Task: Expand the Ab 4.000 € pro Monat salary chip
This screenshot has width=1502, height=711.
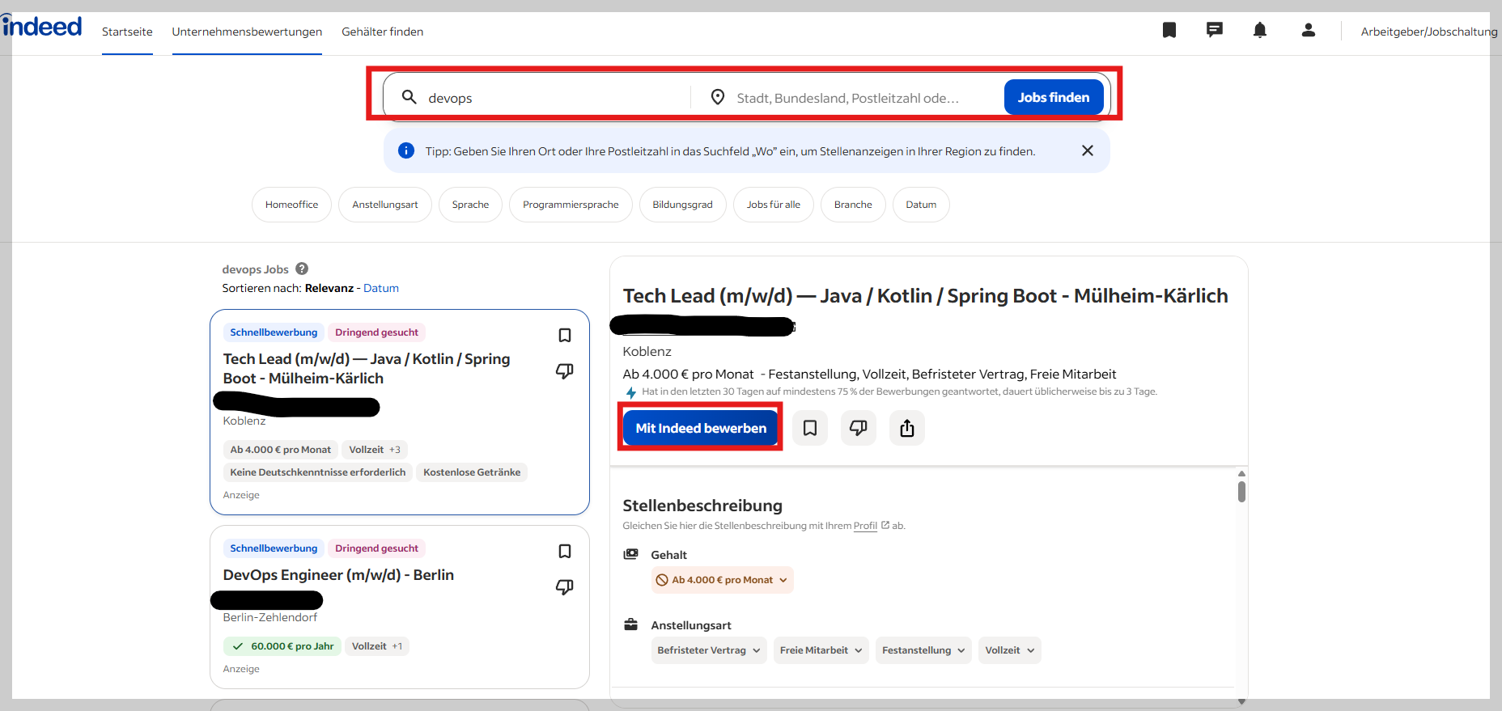Action: pos(722,580)
